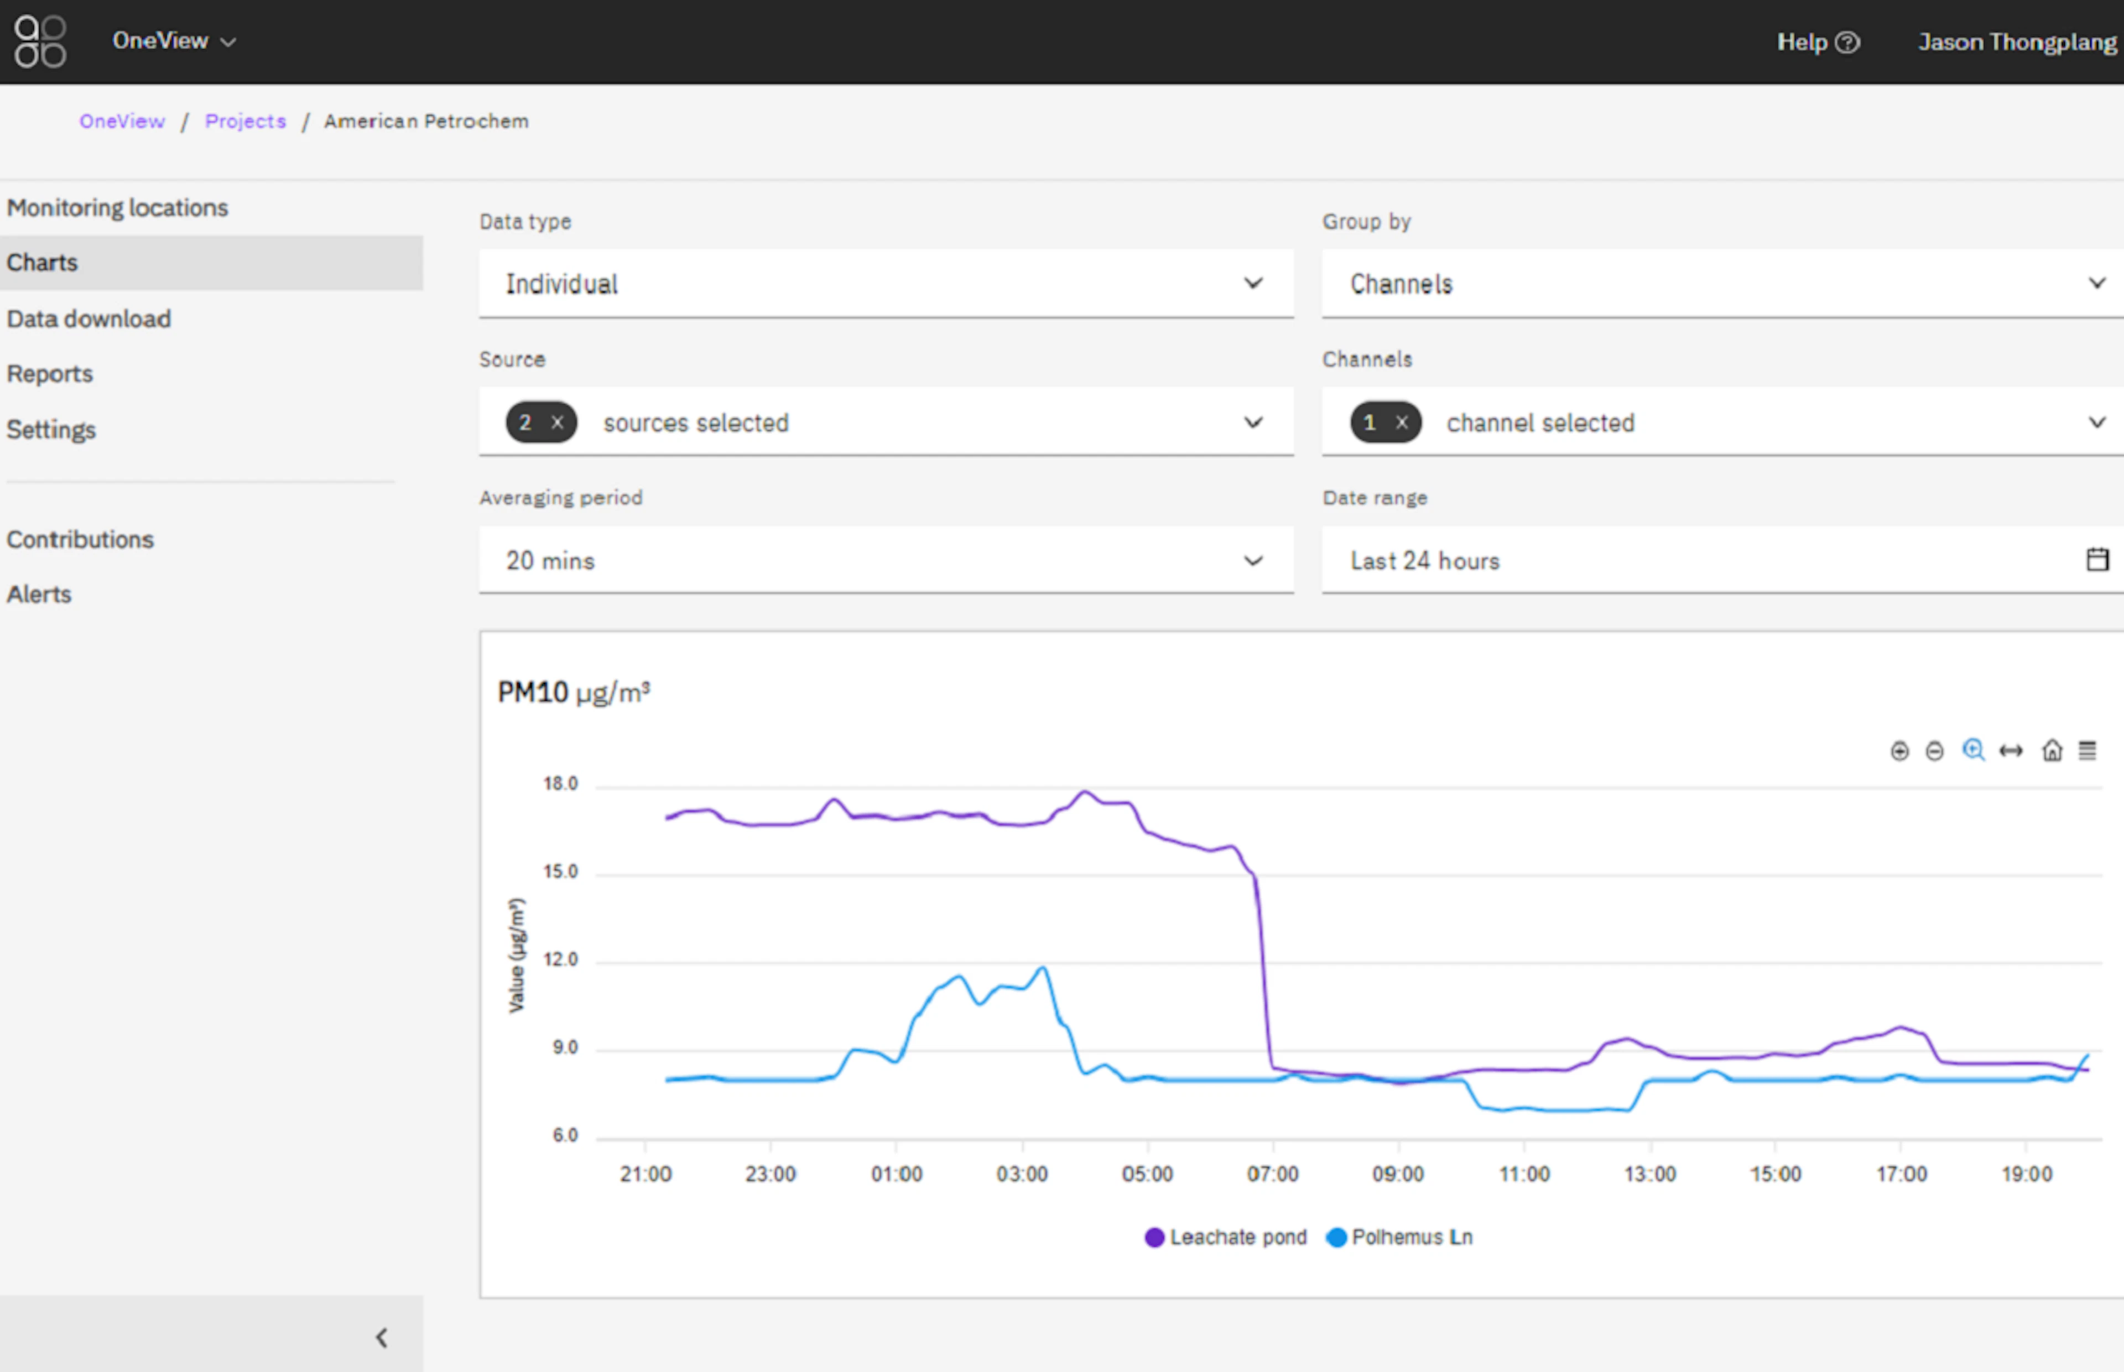Collapse the sidebar with the chevron

click(x=381, y=1337)
